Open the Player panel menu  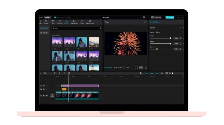coord(145,22)
